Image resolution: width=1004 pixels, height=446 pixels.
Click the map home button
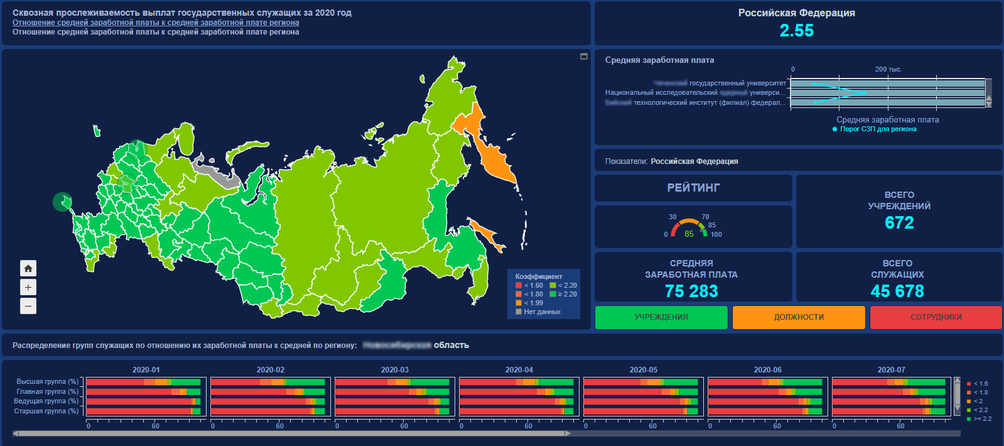[28, 268]
